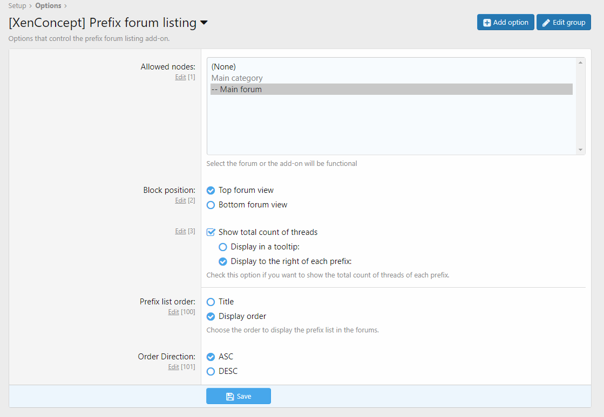
Task: Select Main forum in Allowed nodes list
Action: click(391, 89)
